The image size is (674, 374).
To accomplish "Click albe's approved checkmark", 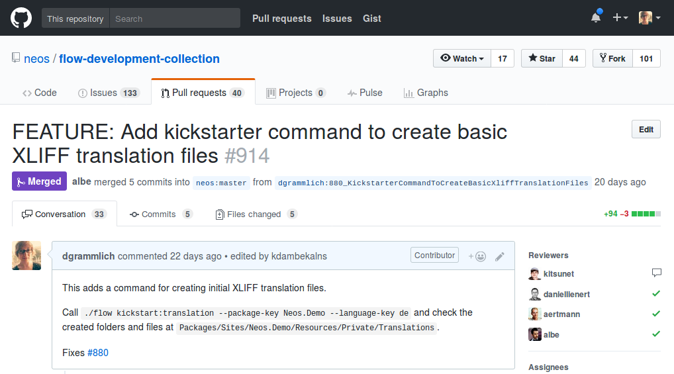I will 656,334.
